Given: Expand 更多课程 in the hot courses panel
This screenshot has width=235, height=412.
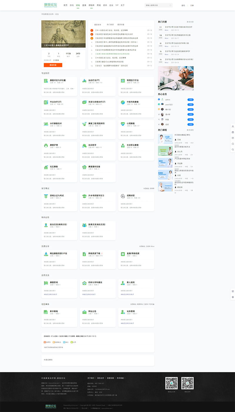Looking at the screenshot, I should point(190,130).
